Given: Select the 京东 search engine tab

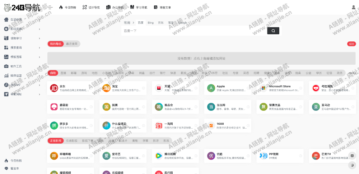Looking at the screenshot, I should (x=161, y=23).
